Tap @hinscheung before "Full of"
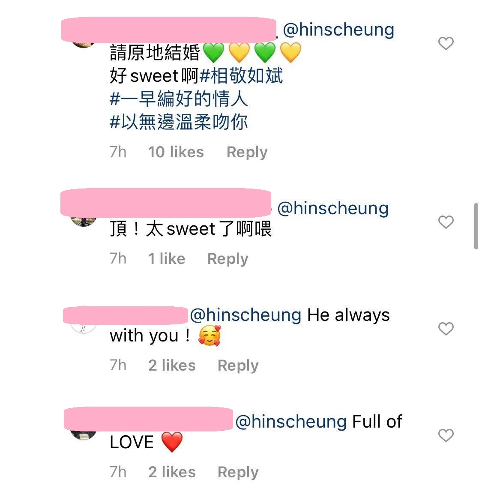The width and height of the screenshot is (482, 503). coord(291,422)
